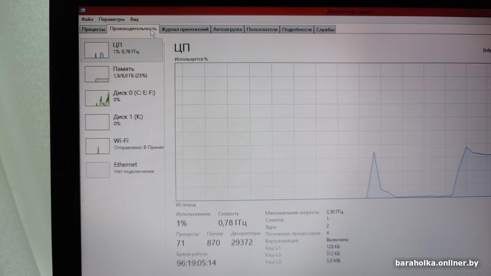Viewport: 491px width, 276px height.
Task: Click the Wi-Fi mini graph thumbnail
Action: pyautogui.click(x=98, y=146)
